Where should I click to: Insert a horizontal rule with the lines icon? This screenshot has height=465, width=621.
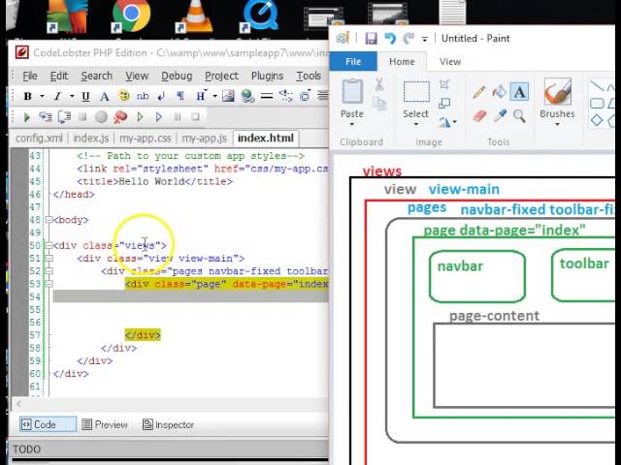[x=267, y=96]
